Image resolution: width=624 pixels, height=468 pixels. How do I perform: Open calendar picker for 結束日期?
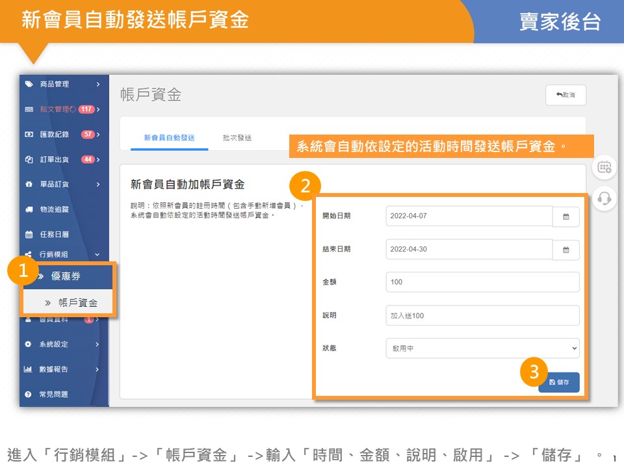[x=565, y=250]
